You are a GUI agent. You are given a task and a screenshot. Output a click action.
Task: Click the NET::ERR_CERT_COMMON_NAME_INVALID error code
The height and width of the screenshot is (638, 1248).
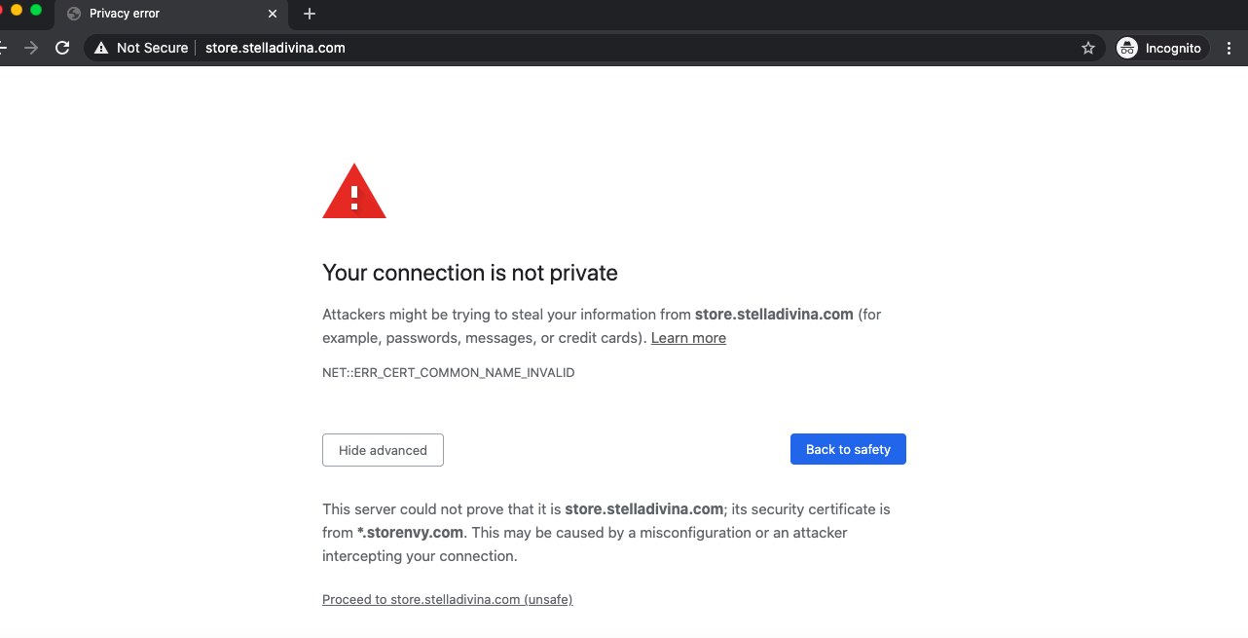pos(448,372)
